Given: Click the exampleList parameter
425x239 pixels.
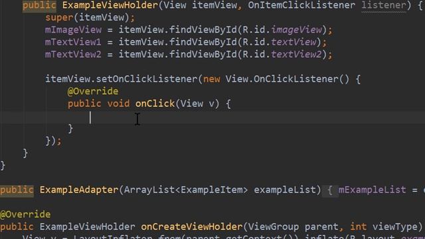Looking at the screenshot, I should [x=285, y=190].
